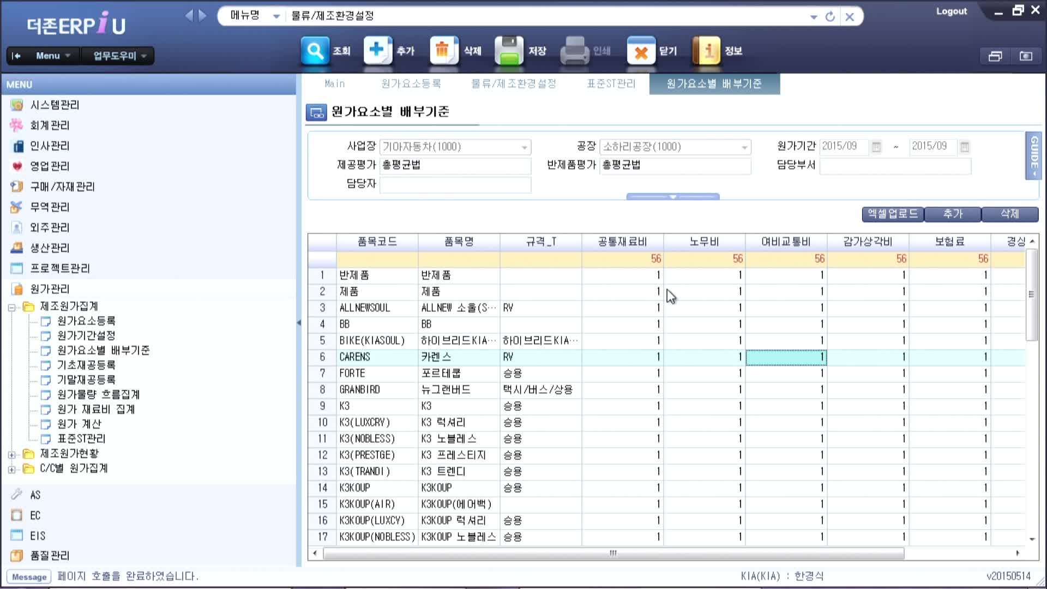Switch to the 물류/제조환경설정 tab
Screen dimensions: 1047x589
pyautogui.click(x=514, y=84)
